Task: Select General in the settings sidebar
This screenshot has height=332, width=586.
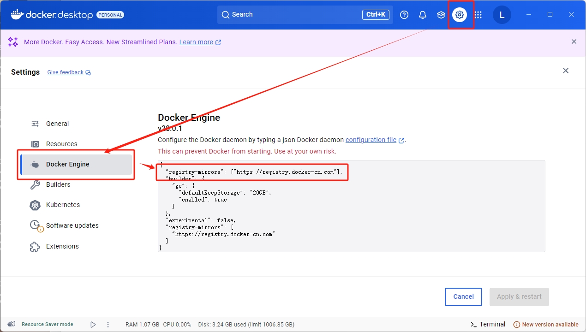Action: (x=77, y=124)
